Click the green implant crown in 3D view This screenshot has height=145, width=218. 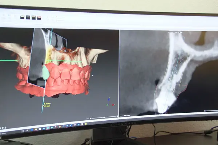click(45, 73)
